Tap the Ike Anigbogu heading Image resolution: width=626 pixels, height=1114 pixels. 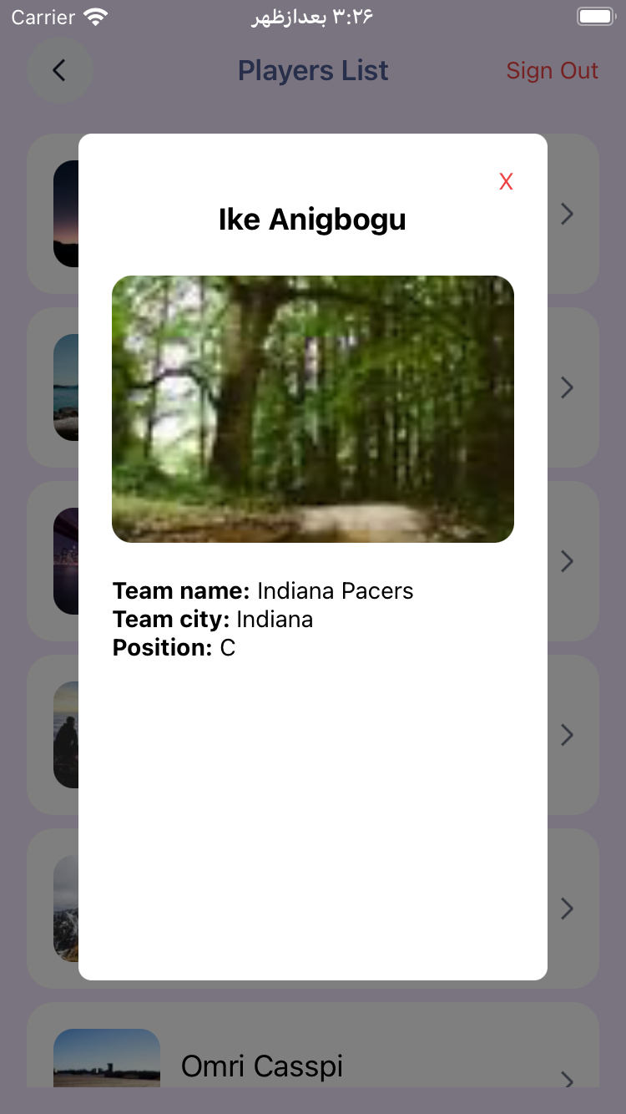point(312,220)
